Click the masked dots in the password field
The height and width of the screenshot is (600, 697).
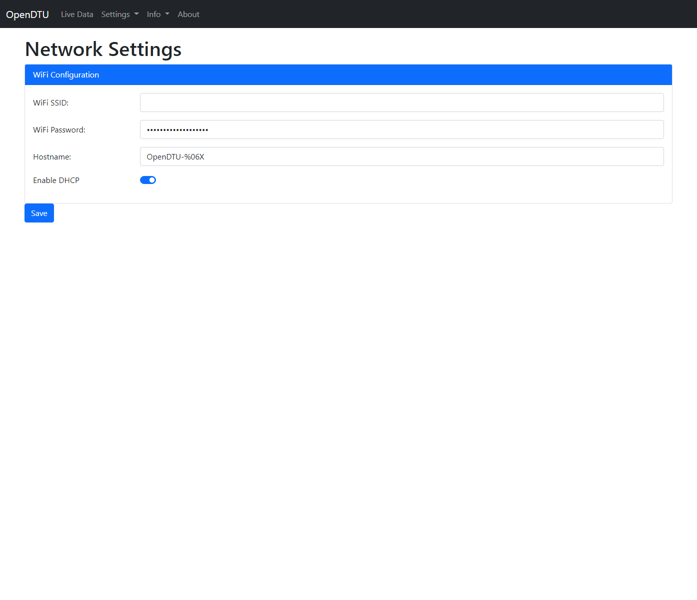click(x=177, y=130)
